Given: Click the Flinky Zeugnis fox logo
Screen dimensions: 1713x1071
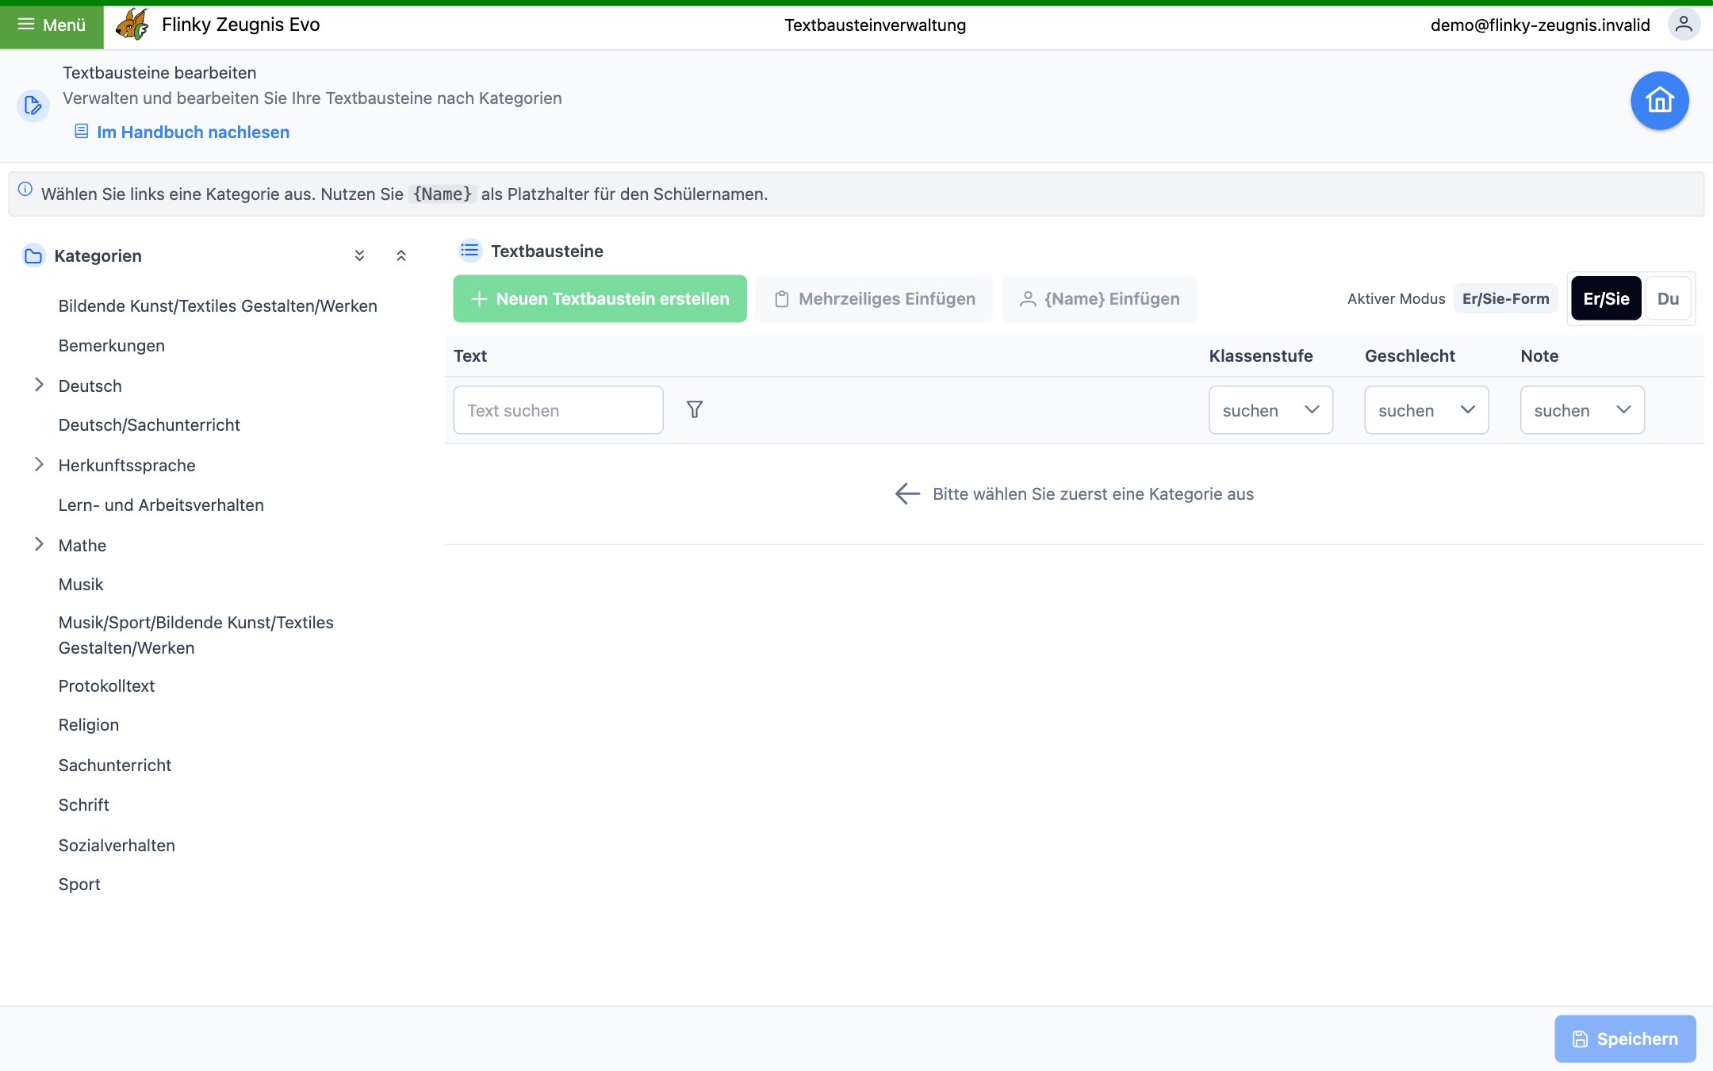Looking at the screenshot, I should pyautogui.click(x=132, y=25).
